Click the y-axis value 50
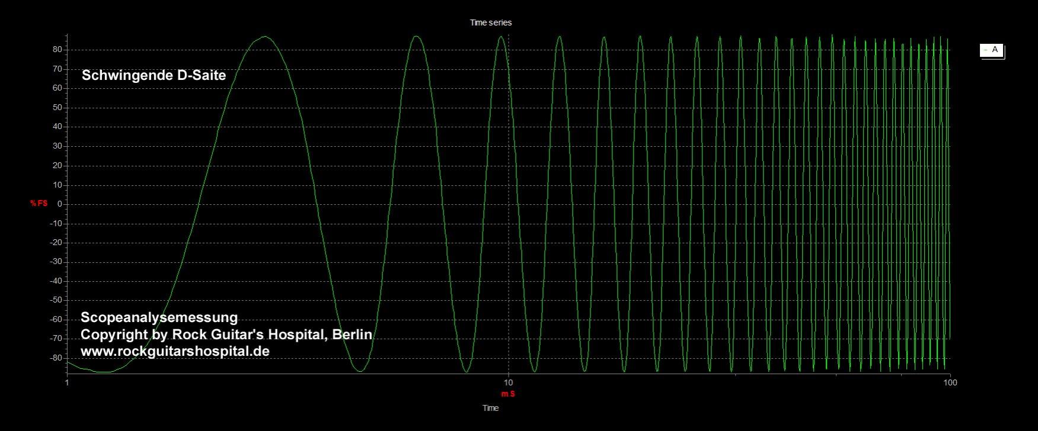Image resolution: width=1038 pixels, height=431 pixels. point(58,107)
